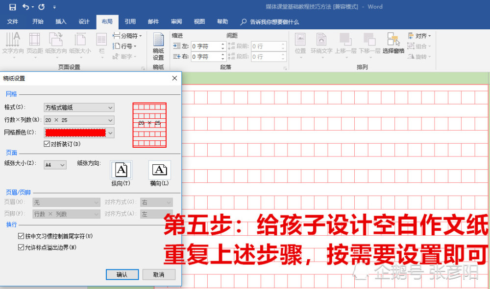Open the 行数×列数 dropdown showing 20 × 25
The height and width of the screenshot is (289, 490).
(79, 120)
